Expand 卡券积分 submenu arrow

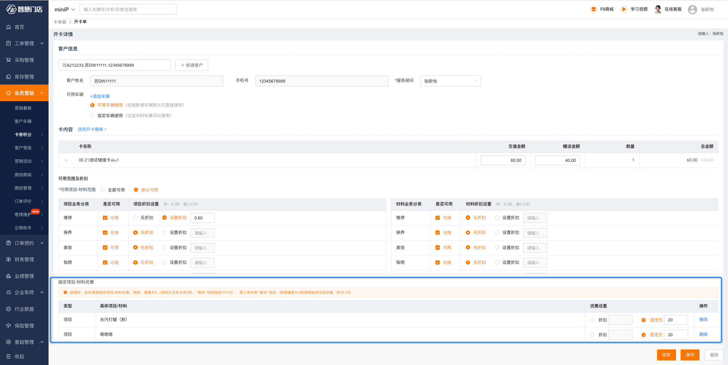42,135
